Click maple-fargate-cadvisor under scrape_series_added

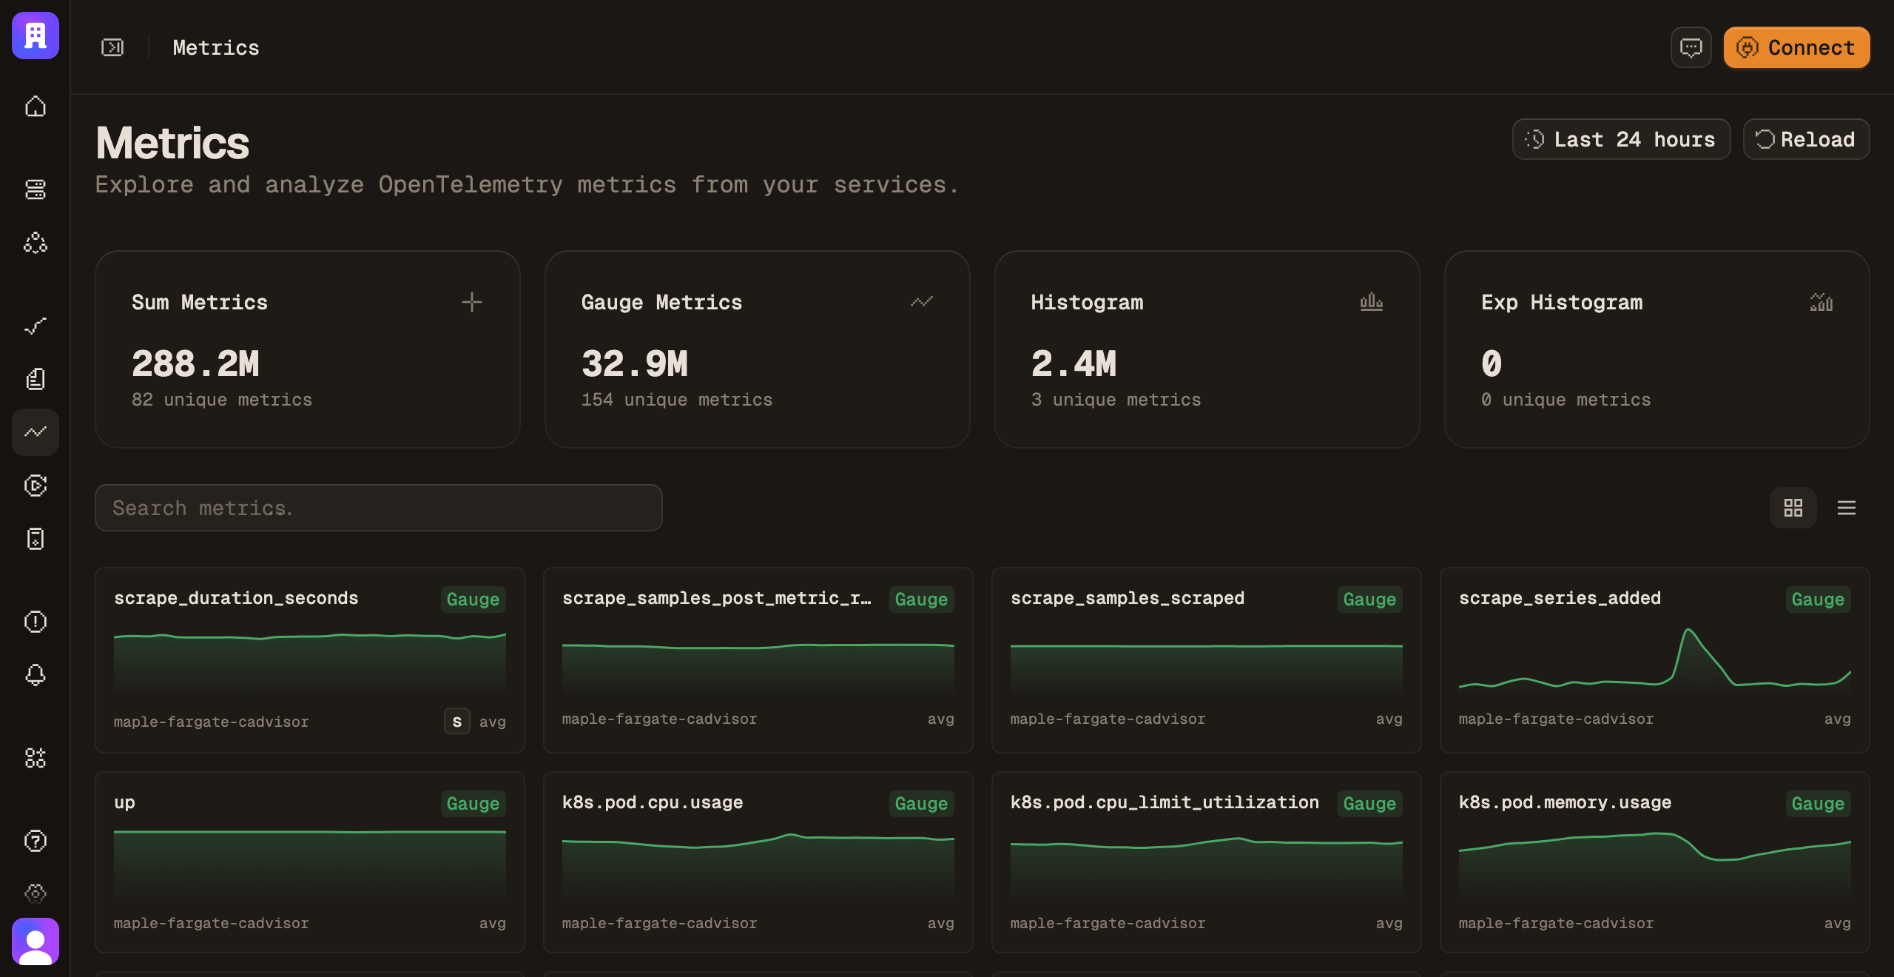pos(1556,719)
